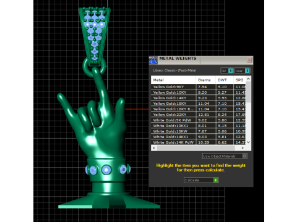Click the 5.06 DWT value
The height and width of the screenshot is (222, 297).
222,131
